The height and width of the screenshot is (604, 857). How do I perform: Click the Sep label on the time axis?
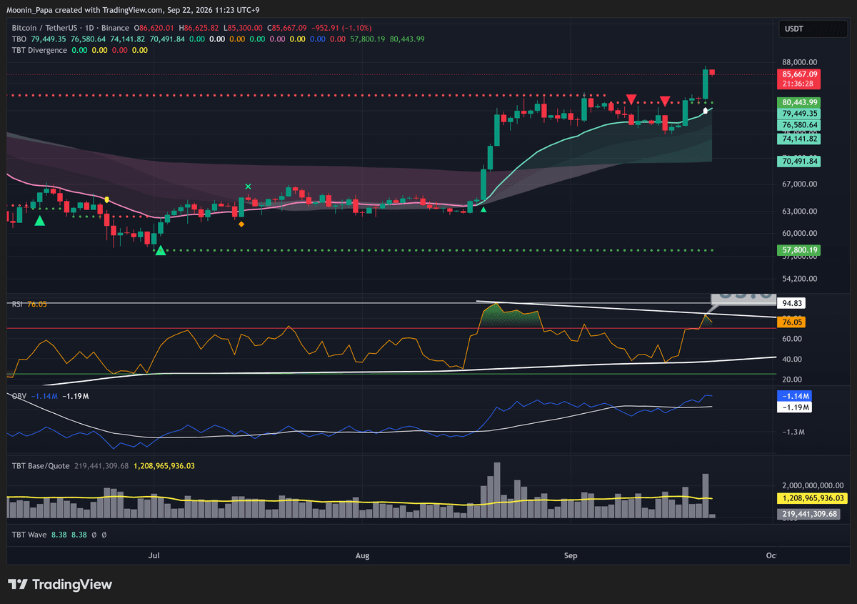pyautogui.click(x=570, y=555)
